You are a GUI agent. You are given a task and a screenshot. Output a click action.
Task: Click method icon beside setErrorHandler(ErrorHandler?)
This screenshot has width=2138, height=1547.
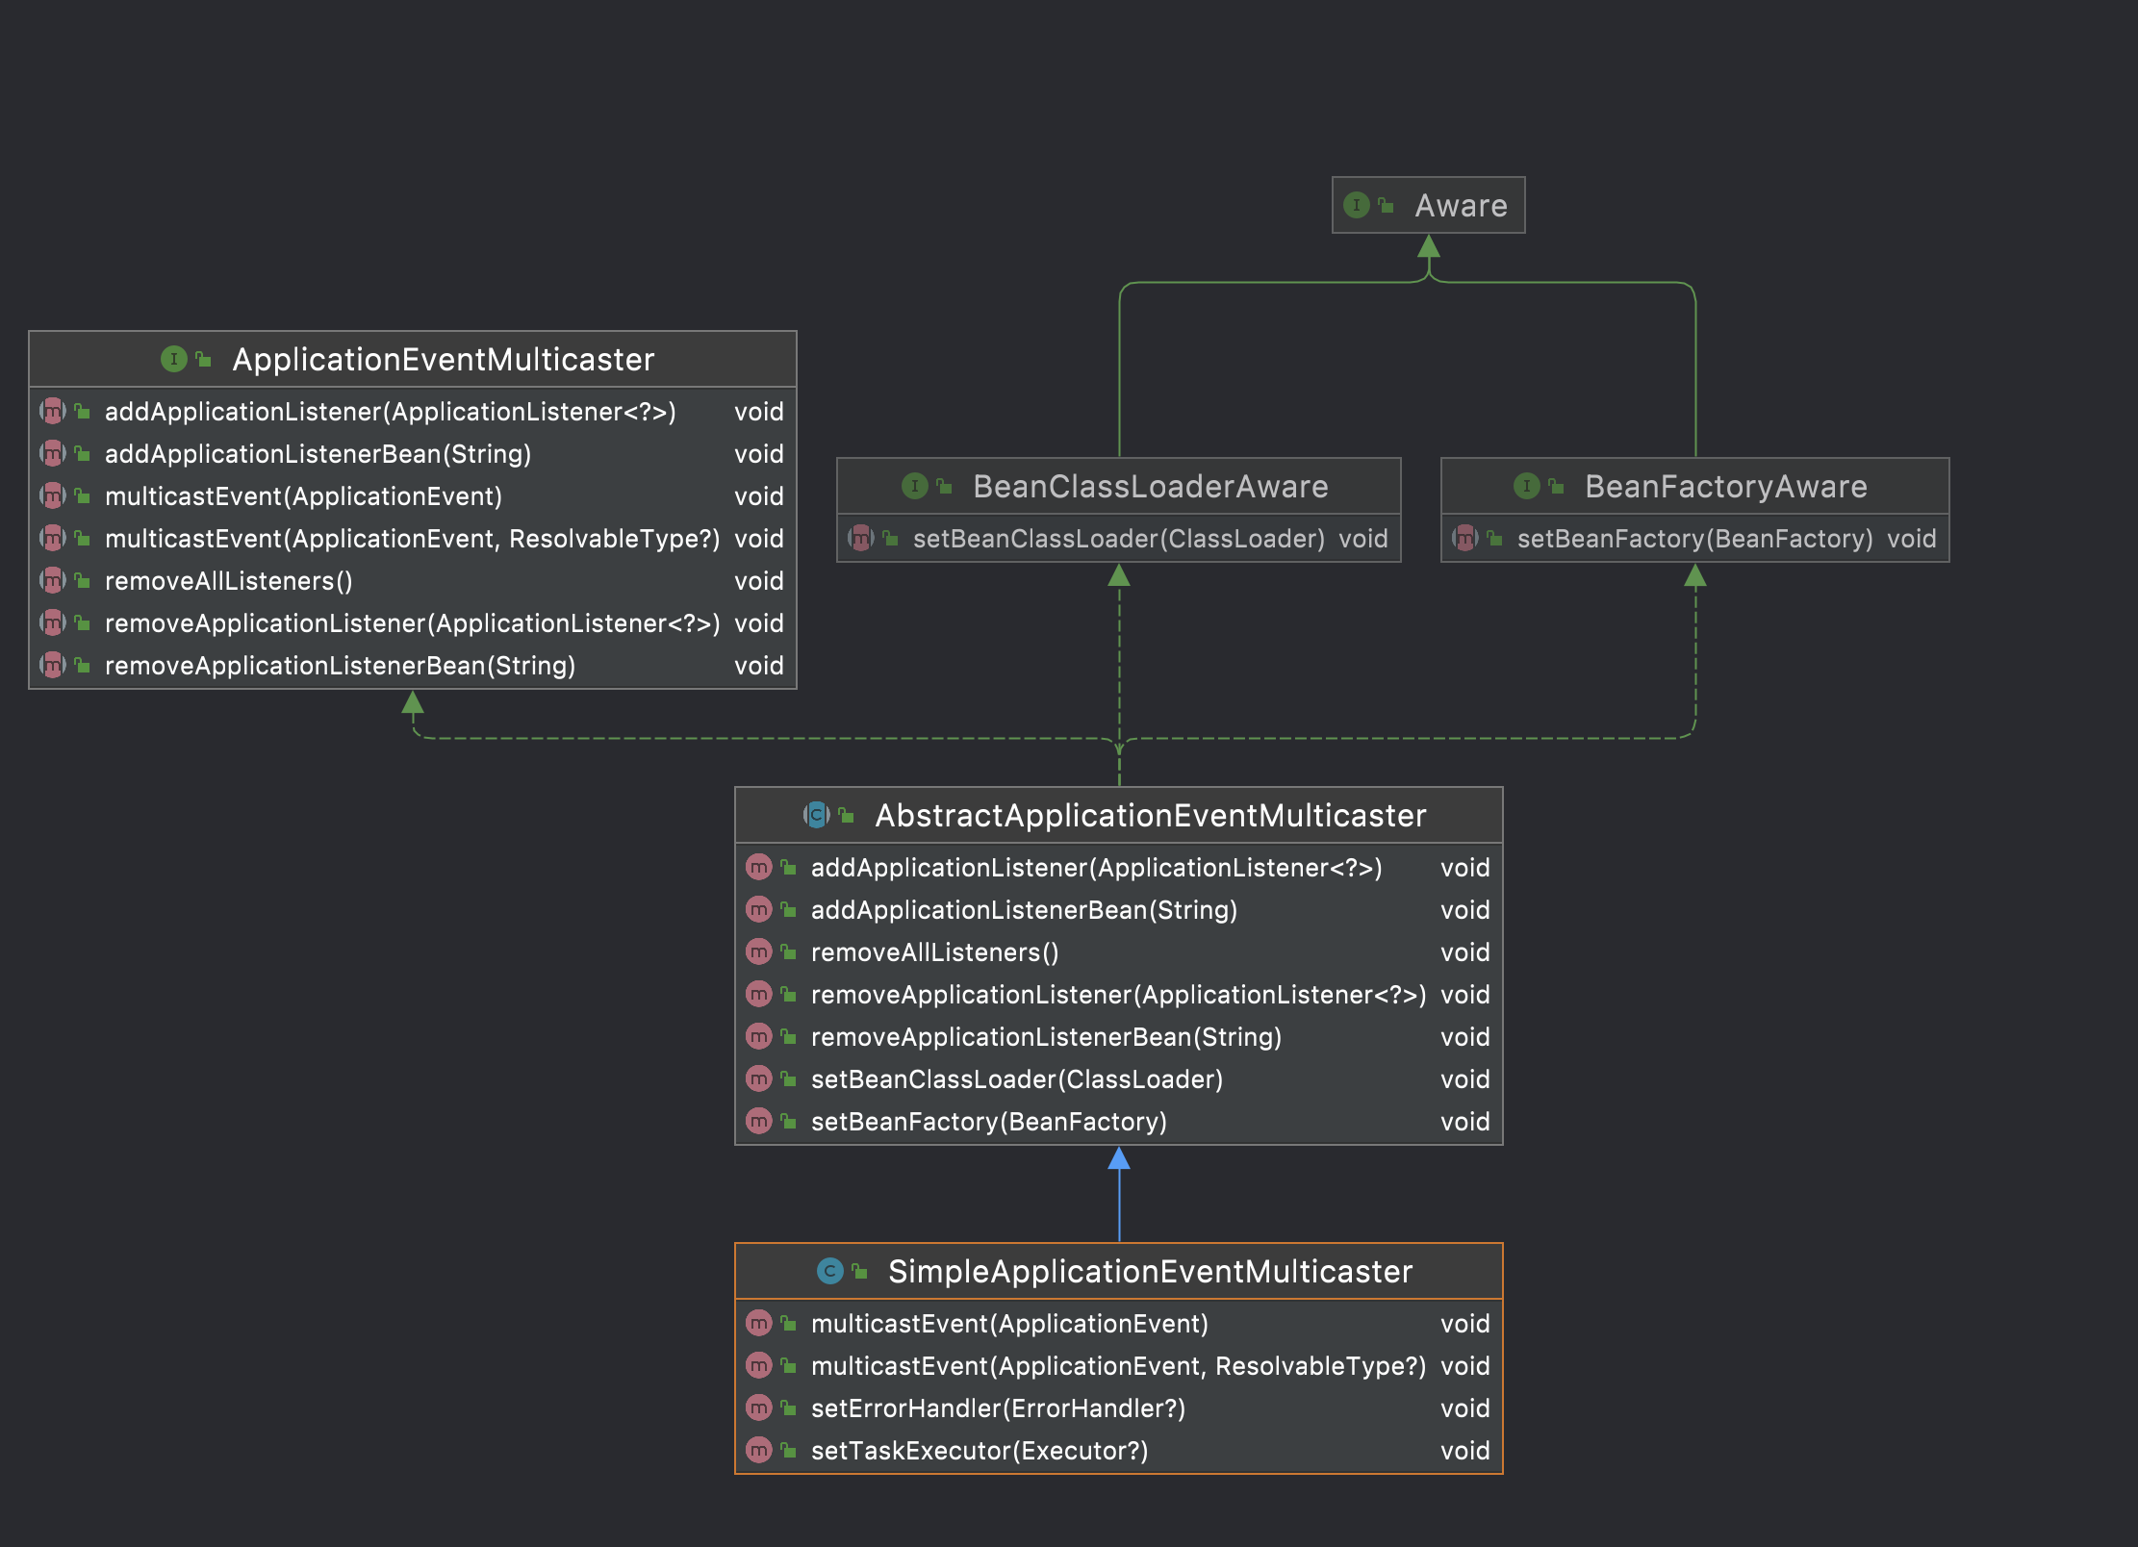click(759, 1408)
